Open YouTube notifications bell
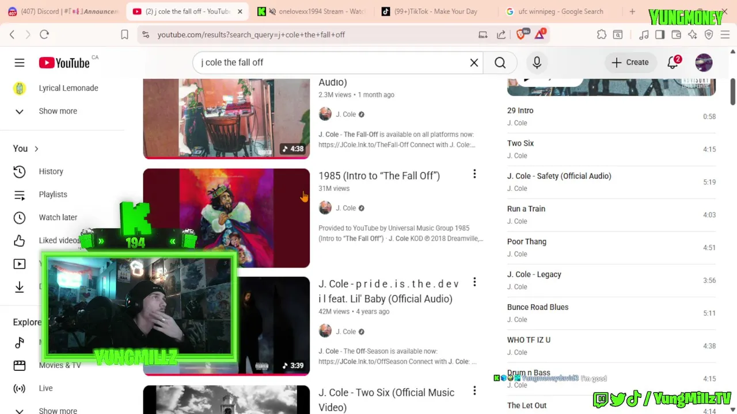Viewport: 737px width, 414px height. point(673,62)
